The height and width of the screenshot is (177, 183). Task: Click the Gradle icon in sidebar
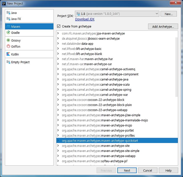8,32
